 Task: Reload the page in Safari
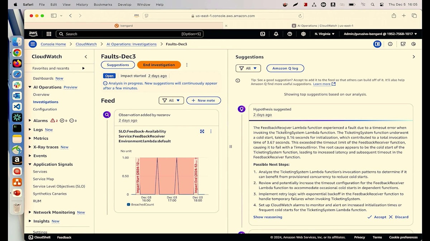pyautogui.click(x=300, y=16)
